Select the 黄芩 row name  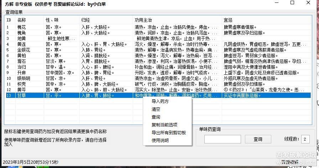click(22, 90)
